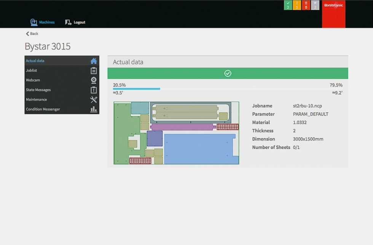Click the clipboard icon beside Joblist

click(x=94, y=71)
